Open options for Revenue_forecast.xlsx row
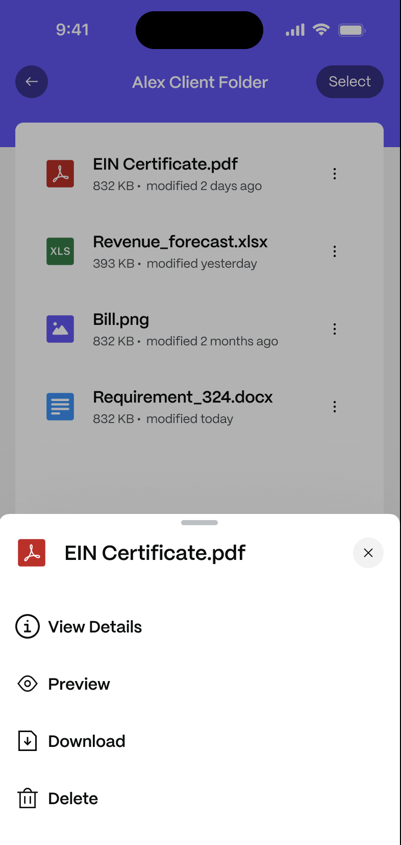 [x=335, y=251]
